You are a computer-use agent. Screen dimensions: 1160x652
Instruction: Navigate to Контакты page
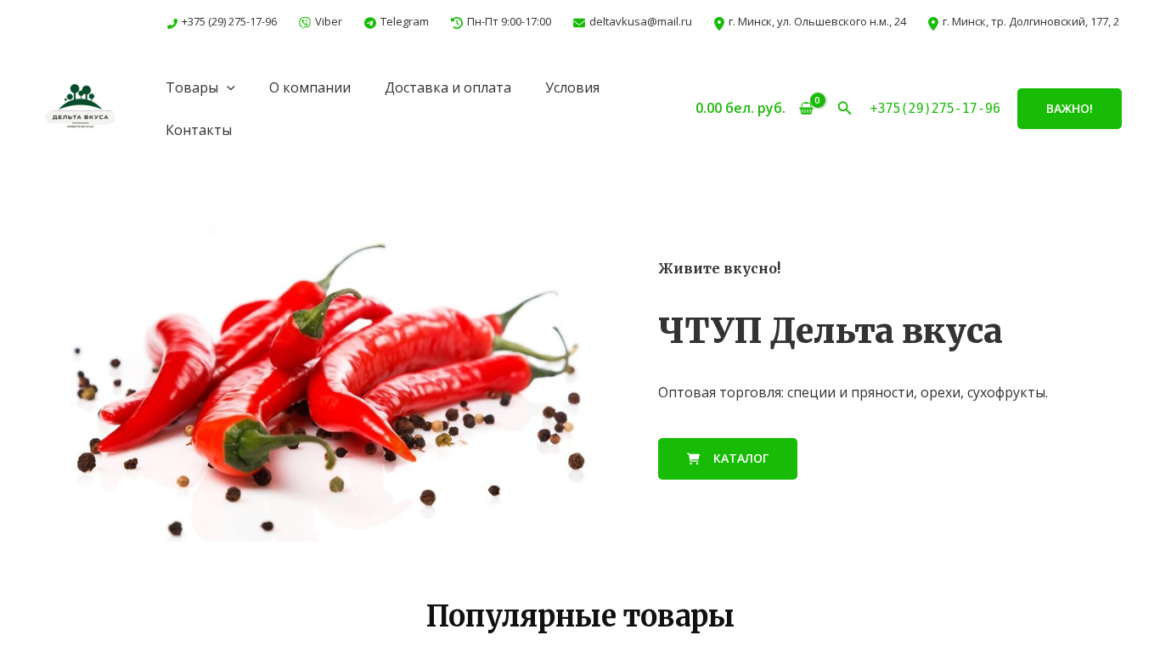(199, 130)
